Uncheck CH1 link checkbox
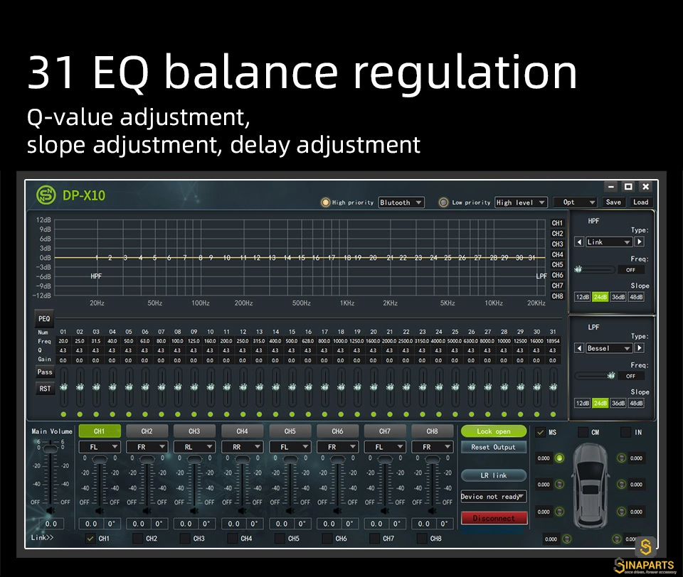The image size is (683, 577). click(90, 538)
